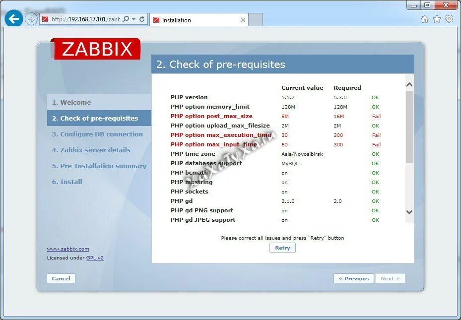Go back using the browser back arrow
This screenshot has height=320, width=461.
tap(13, 19)
